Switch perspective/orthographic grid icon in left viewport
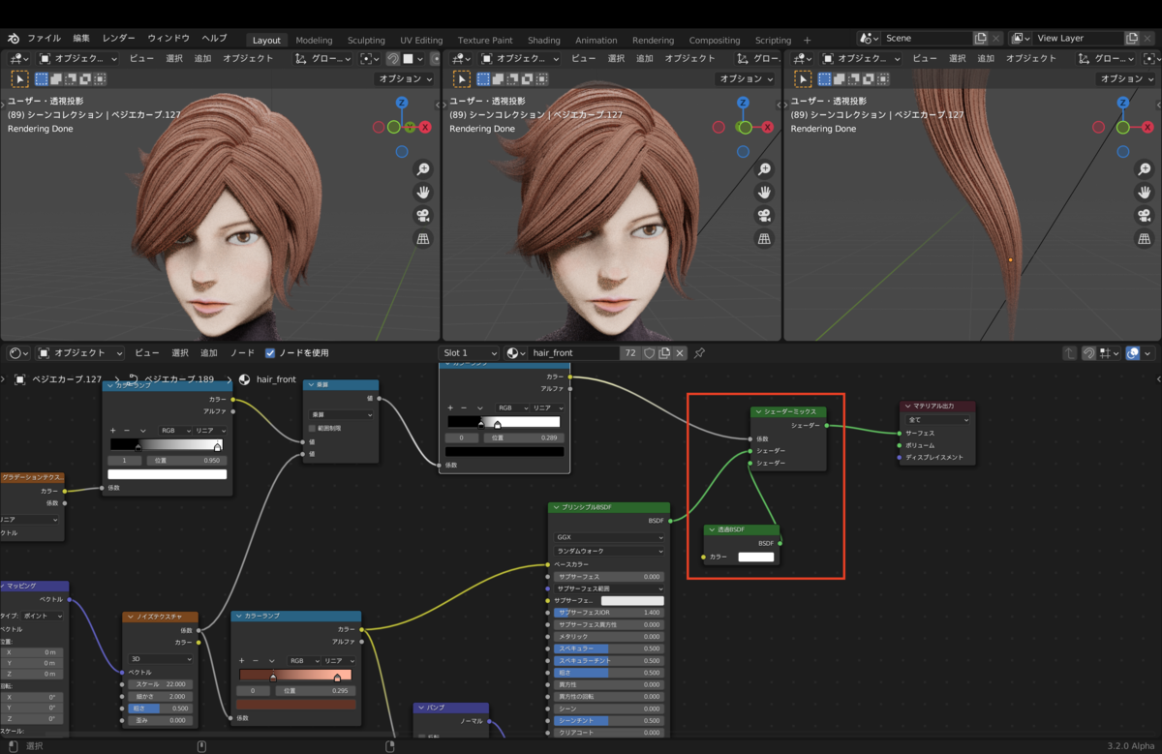The image size is (1162, 754). [x=423, y=239]
